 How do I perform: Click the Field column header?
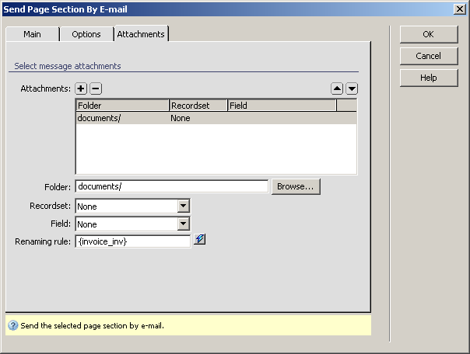pyautogui.click(x=281, y=105)
